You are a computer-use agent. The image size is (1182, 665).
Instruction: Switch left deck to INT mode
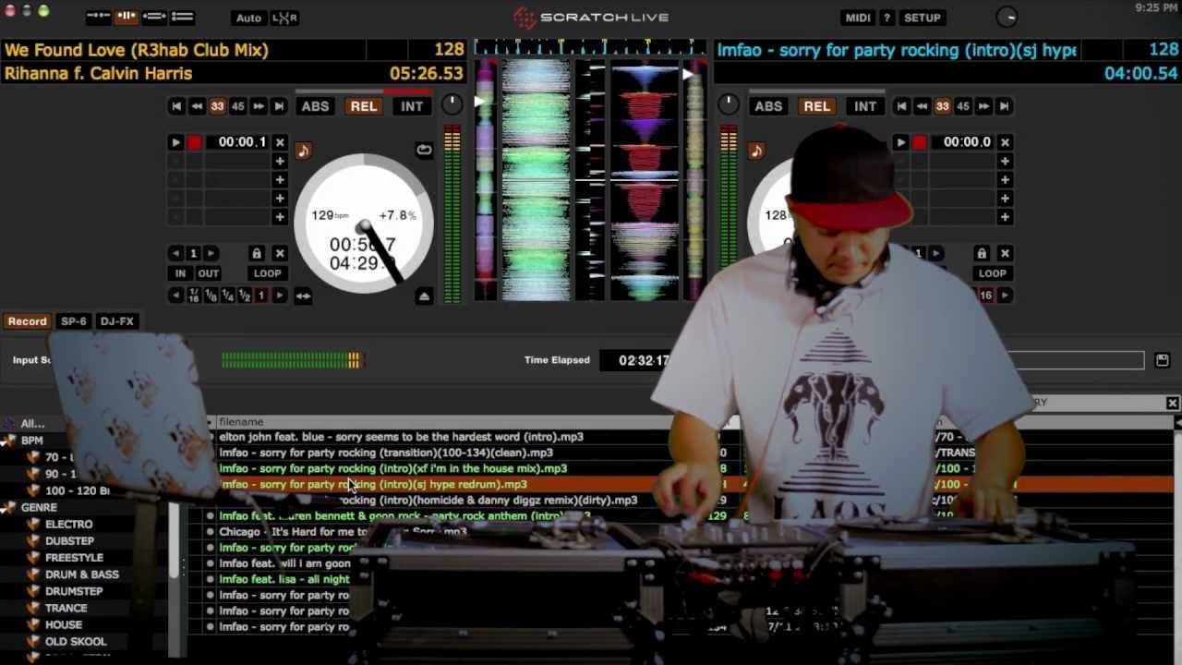pos(412,106)
